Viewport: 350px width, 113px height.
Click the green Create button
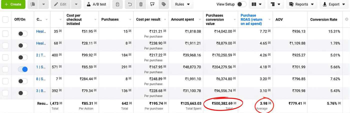[x=13, y=4]
